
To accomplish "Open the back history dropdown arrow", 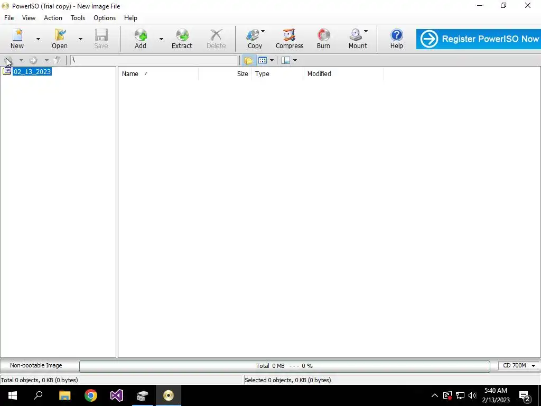I will (21, 60).
